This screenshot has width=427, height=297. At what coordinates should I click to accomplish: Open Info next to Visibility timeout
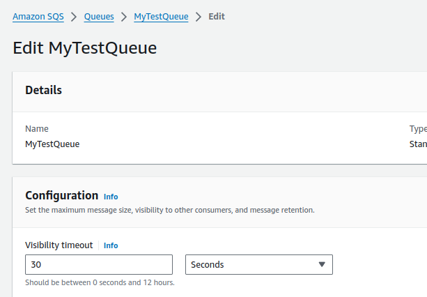pos(111,245)
